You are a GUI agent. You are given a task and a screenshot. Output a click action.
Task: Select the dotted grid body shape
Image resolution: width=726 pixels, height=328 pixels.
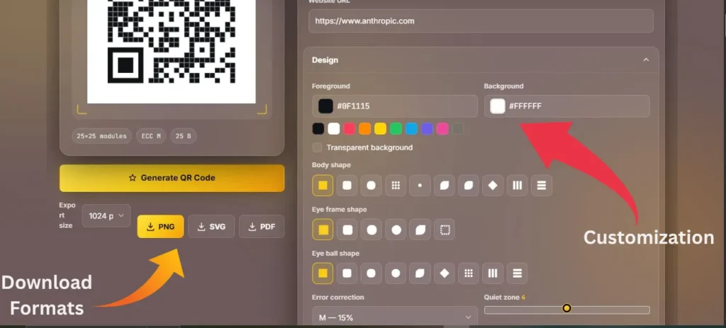coord(396,186)
